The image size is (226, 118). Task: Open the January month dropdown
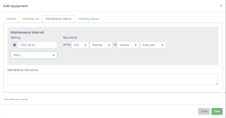click(128, 45)
